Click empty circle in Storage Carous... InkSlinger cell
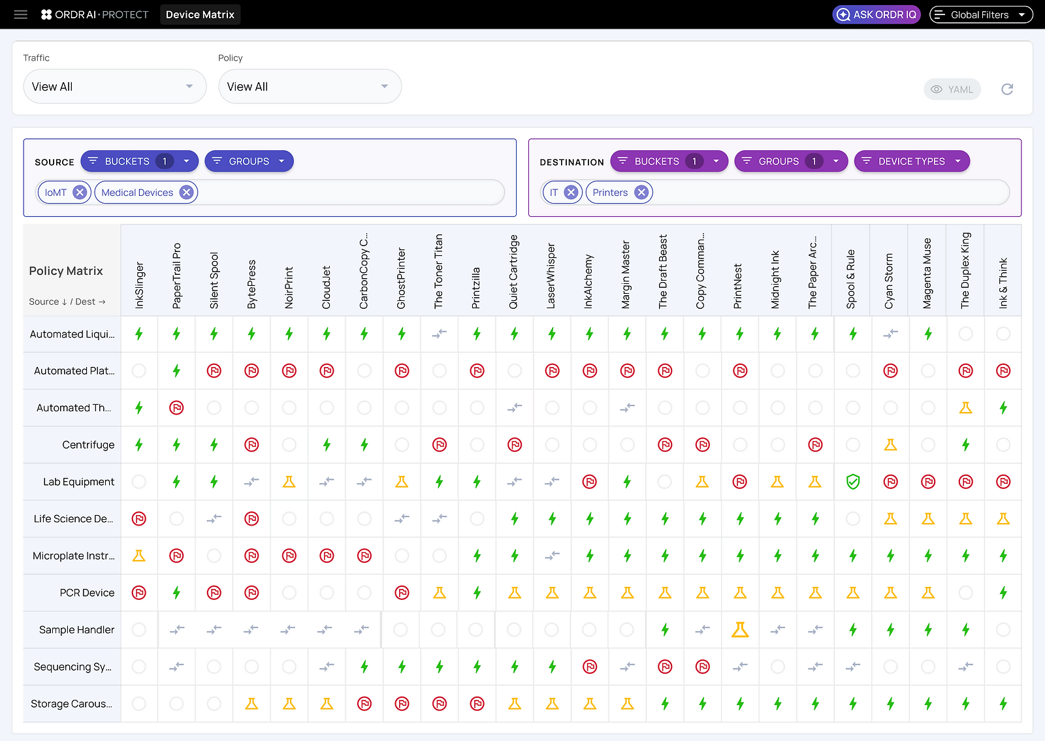This screenshot has width=1045, height=741. 138,704
